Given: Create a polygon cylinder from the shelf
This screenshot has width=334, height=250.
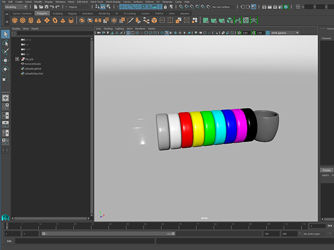Looking at the screenshot, I should click(31, 20).
